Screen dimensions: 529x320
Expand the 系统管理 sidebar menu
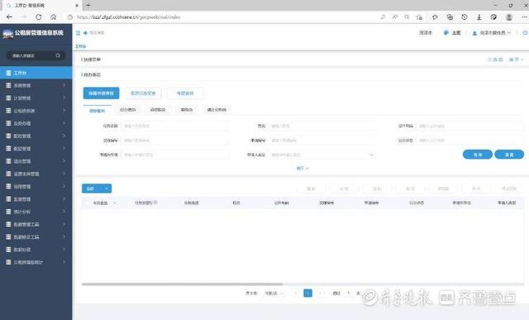pos(36,85)
